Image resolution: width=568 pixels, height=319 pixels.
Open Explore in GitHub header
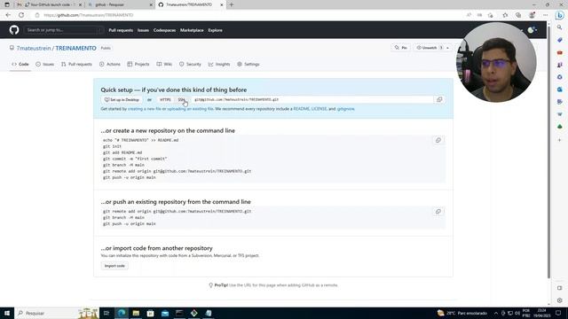point(215,30)
